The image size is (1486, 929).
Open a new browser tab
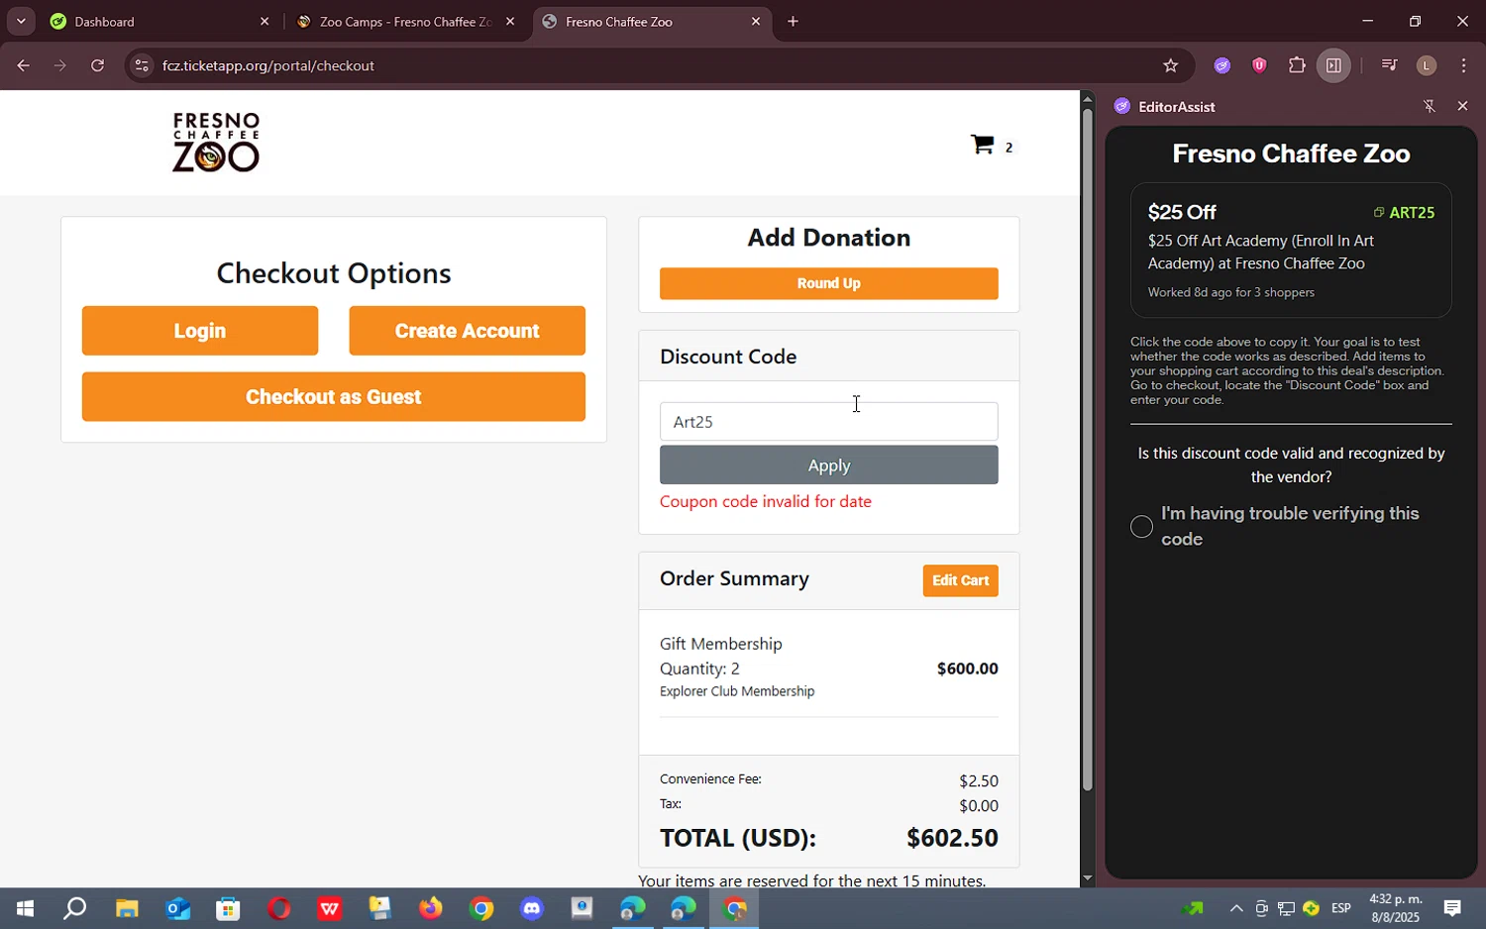[x=793, y=21]
